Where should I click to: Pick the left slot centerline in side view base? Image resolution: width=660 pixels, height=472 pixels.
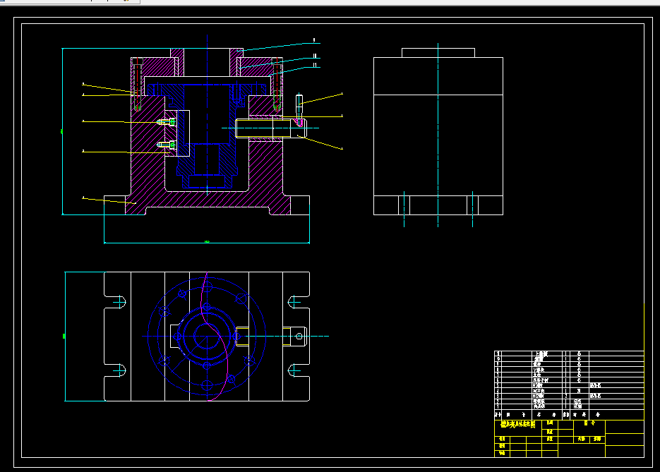[404, 209]
